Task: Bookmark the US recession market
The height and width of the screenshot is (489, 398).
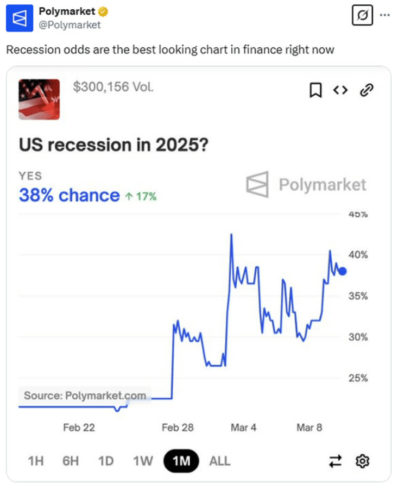Action: 315,90
